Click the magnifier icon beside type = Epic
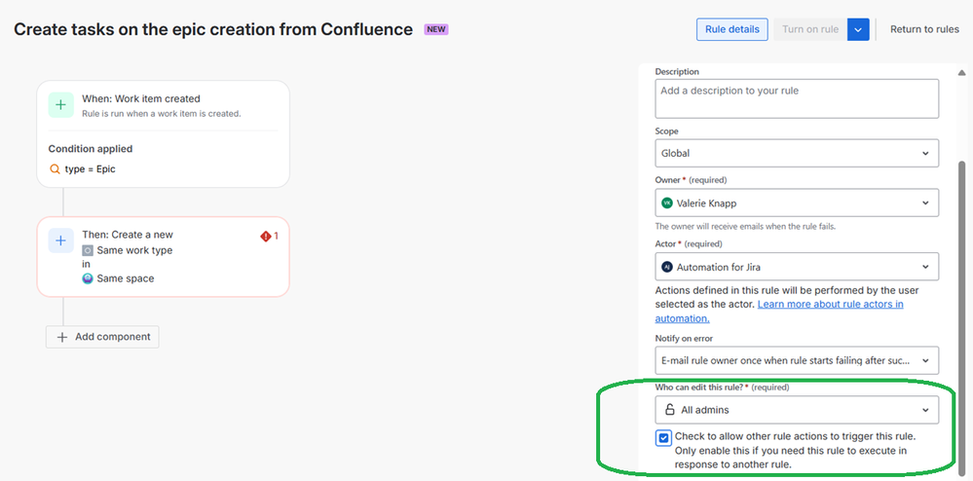The height and width of the screenshot is (481, 973). tap(55, 168)
